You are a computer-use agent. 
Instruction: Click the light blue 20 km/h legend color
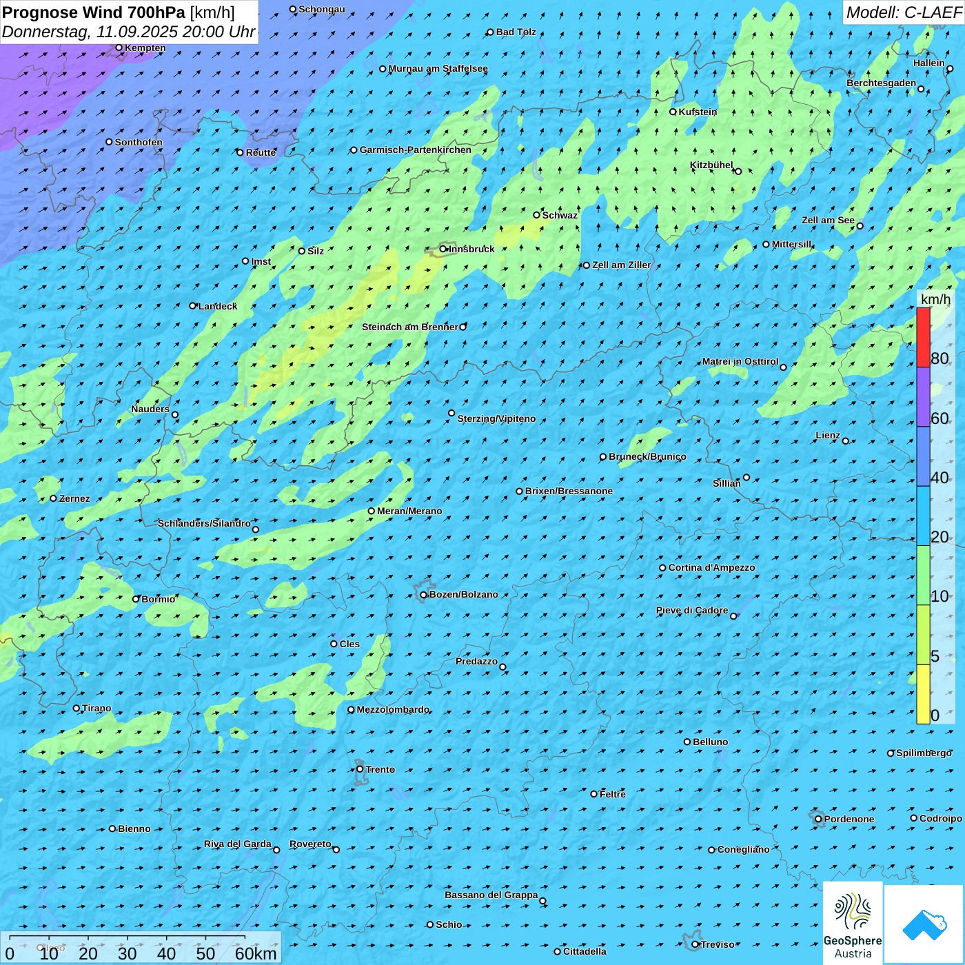(923, 516)
